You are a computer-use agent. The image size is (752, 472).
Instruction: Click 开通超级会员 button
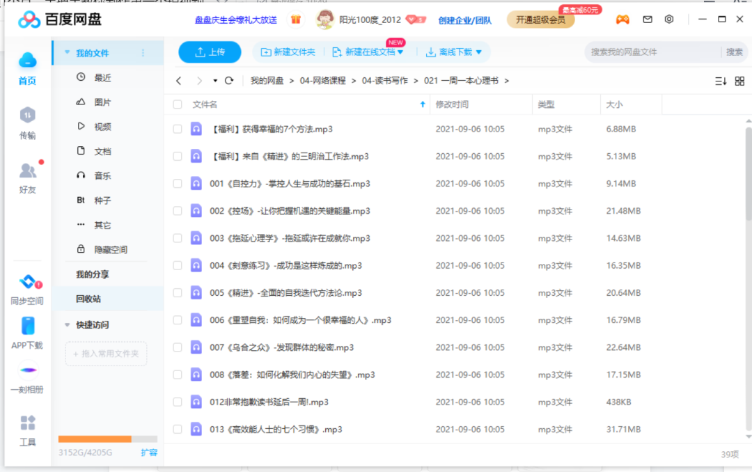pyautogui.click(x=540, y=19)
